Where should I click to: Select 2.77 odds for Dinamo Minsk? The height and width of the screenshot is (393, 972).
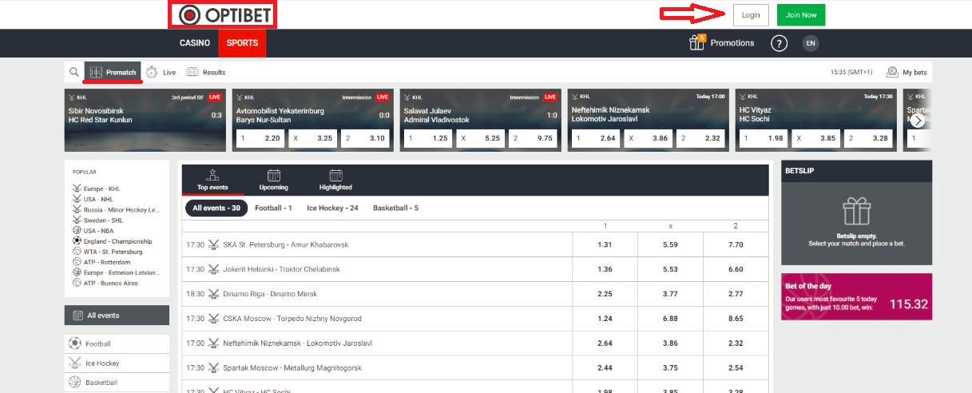click(x=736, y=294)
